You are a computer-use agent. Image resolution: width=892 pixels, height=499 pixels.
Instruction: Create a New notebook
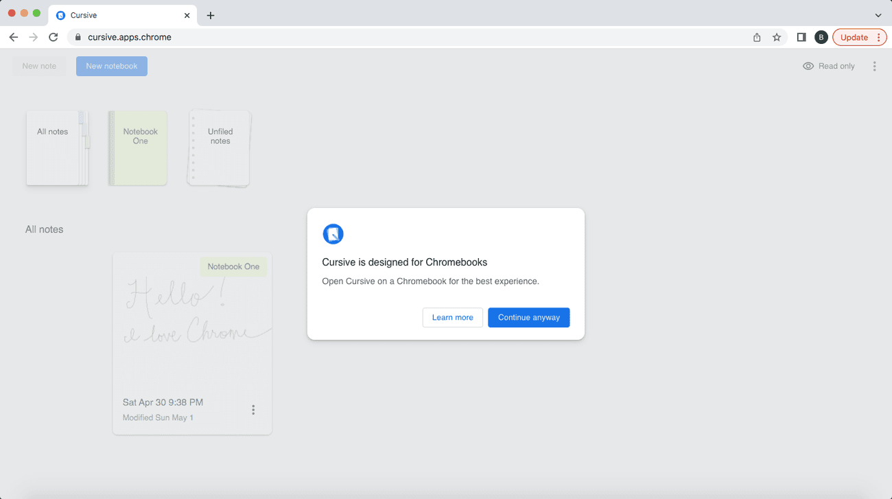[x=111, y=66]
